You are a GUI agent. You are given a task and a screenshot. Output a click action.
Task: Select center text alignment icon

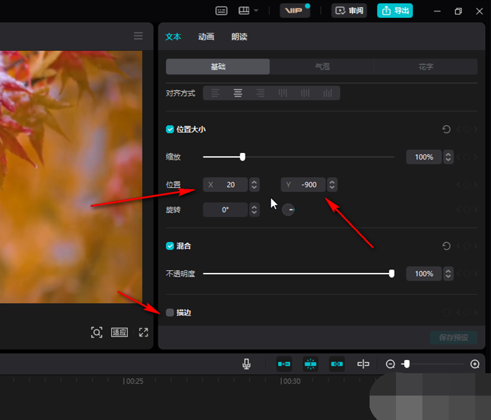tap(238, 93)
